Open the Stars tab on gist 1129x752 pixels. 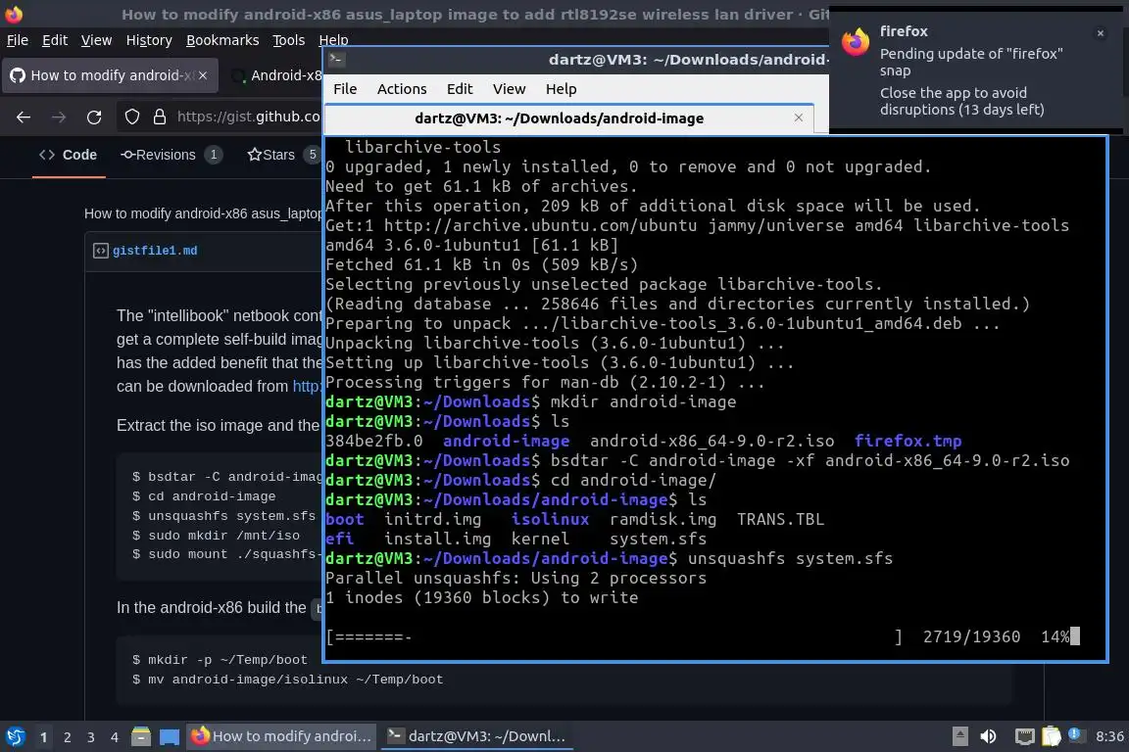(282, 156)
